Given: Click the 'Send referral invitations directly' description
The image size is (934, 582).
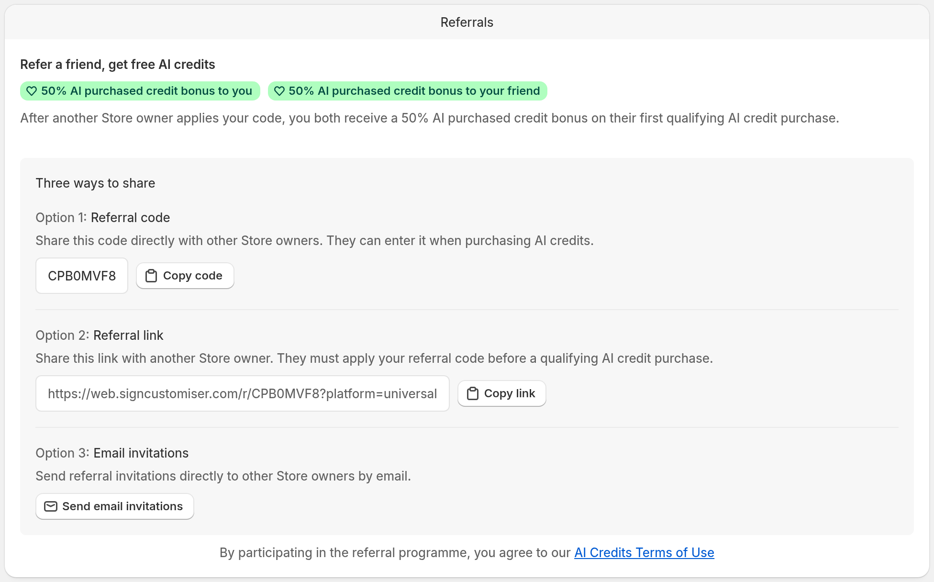Looking at the screenshot, I should click(x=223, y=476).
